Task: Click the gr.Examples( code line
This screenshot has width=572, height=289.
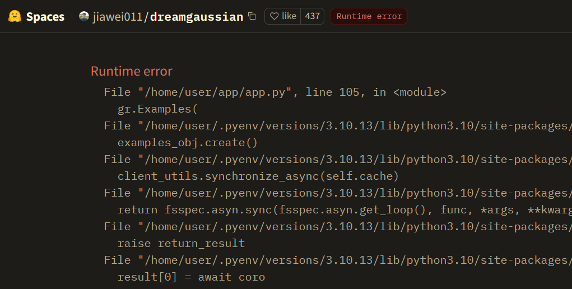Action: coord(158,109)
